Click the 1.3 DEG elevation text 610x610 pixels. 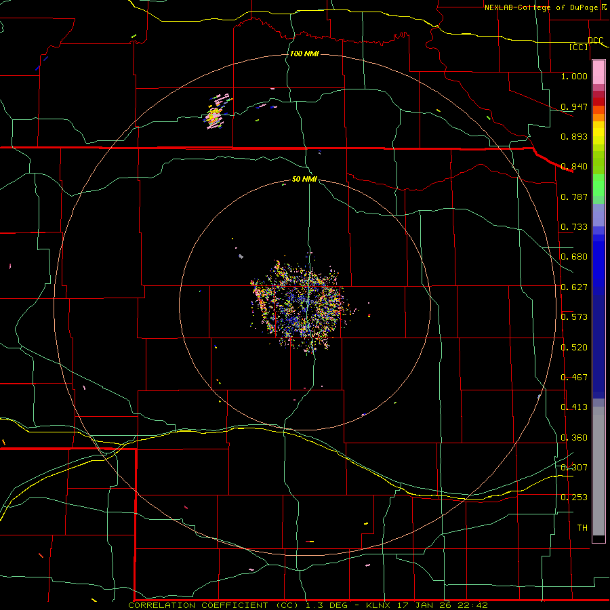coord(328,605)
